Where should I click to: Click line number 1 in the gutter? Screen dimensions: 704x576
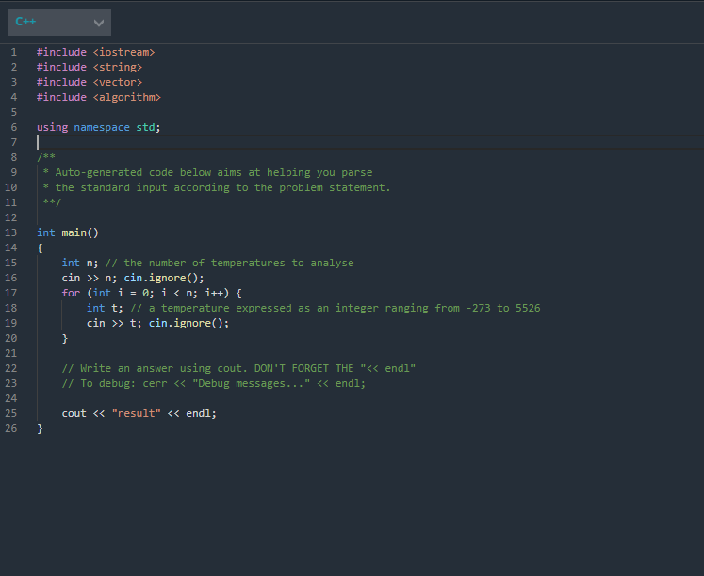(14, 52)
